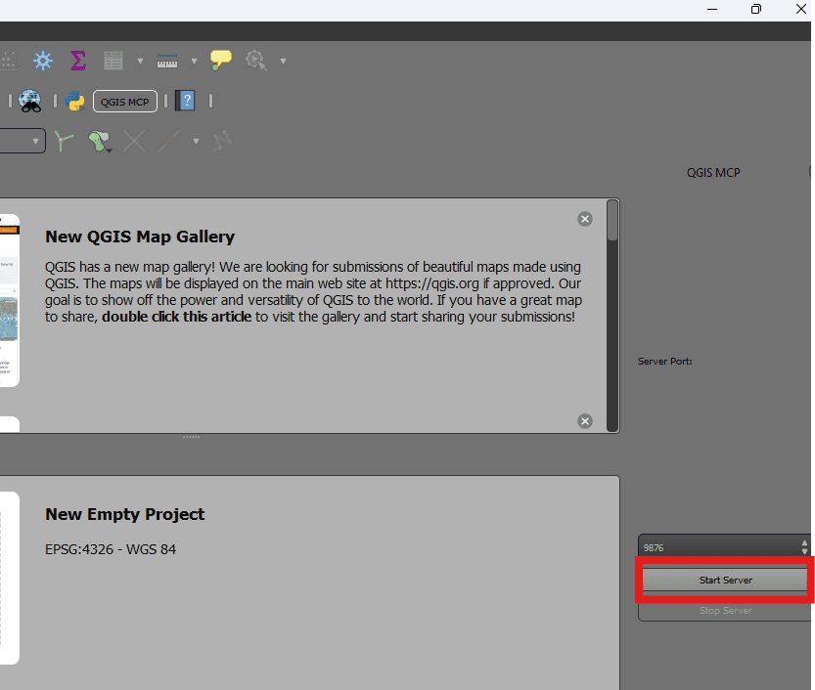815x690 pixels.
Task: Increase the server port with up arrow
Action: pyautogui.click(x=804, y=543)
